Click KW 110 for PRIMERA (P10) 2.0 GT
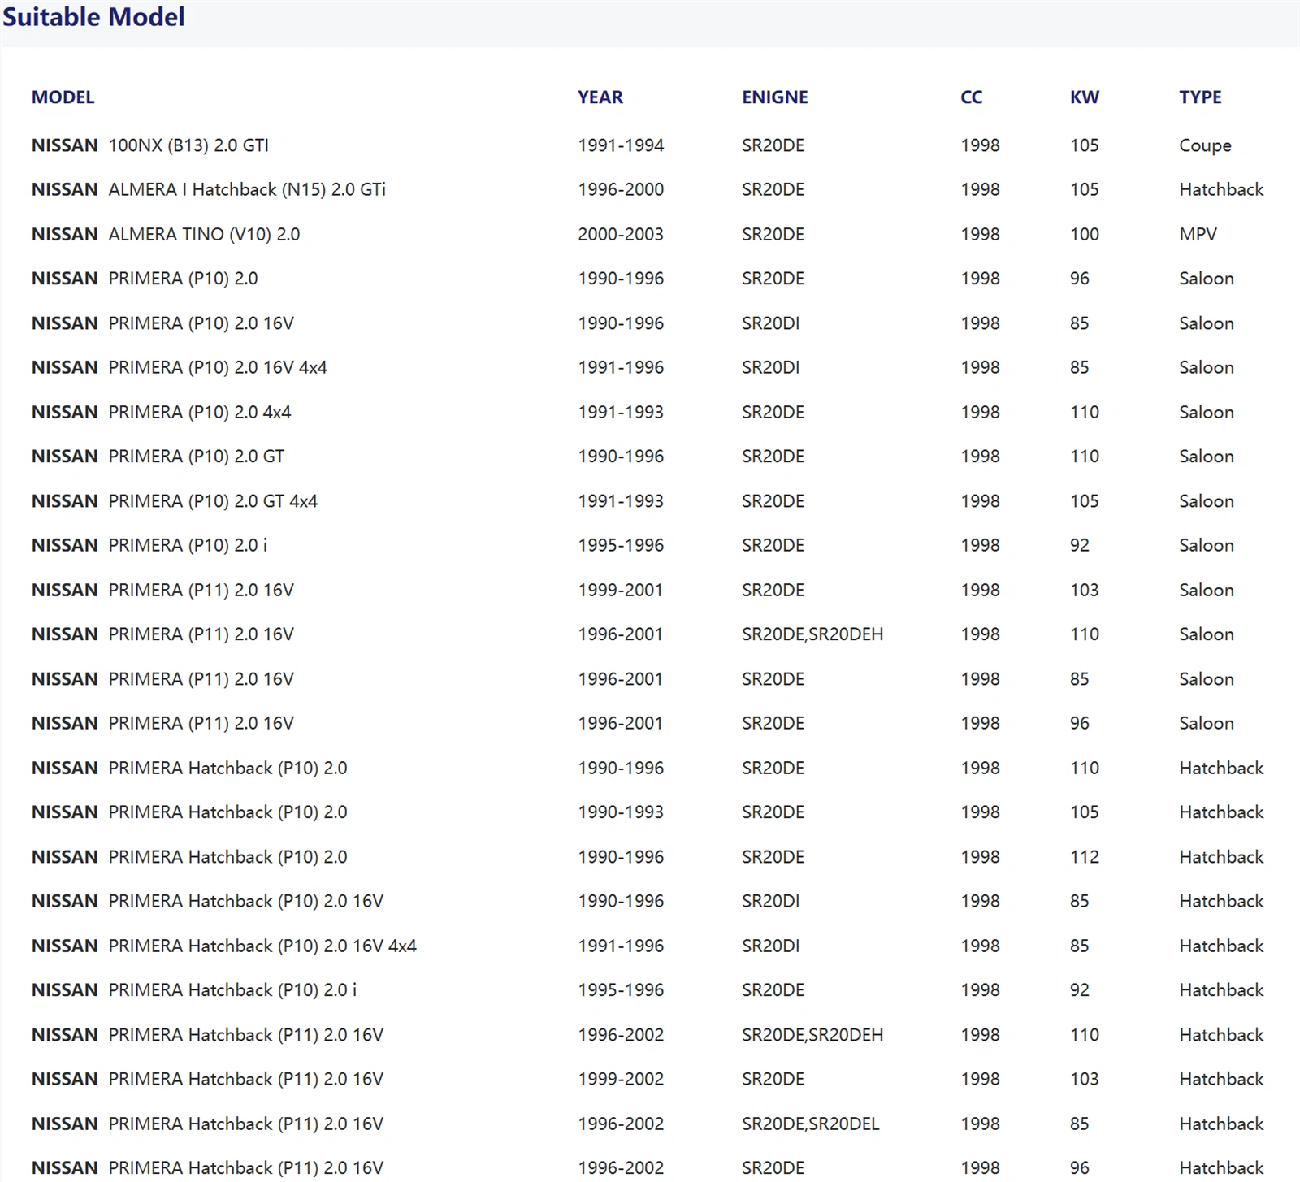 click(x=1085, y=457)
